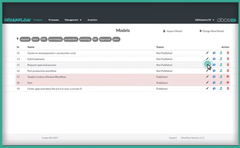Copy the Simple Contract Review Workflow model

click(214, 77)
